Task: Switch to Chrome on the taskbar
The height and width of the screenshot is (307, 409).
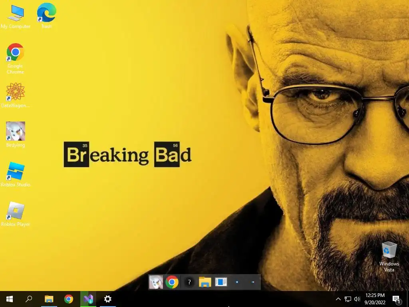Action: click(69, 299)
